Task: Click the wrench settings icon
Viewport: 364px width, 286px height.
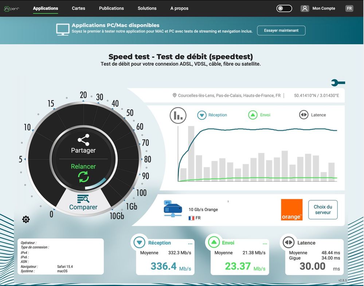Action: 338,82
